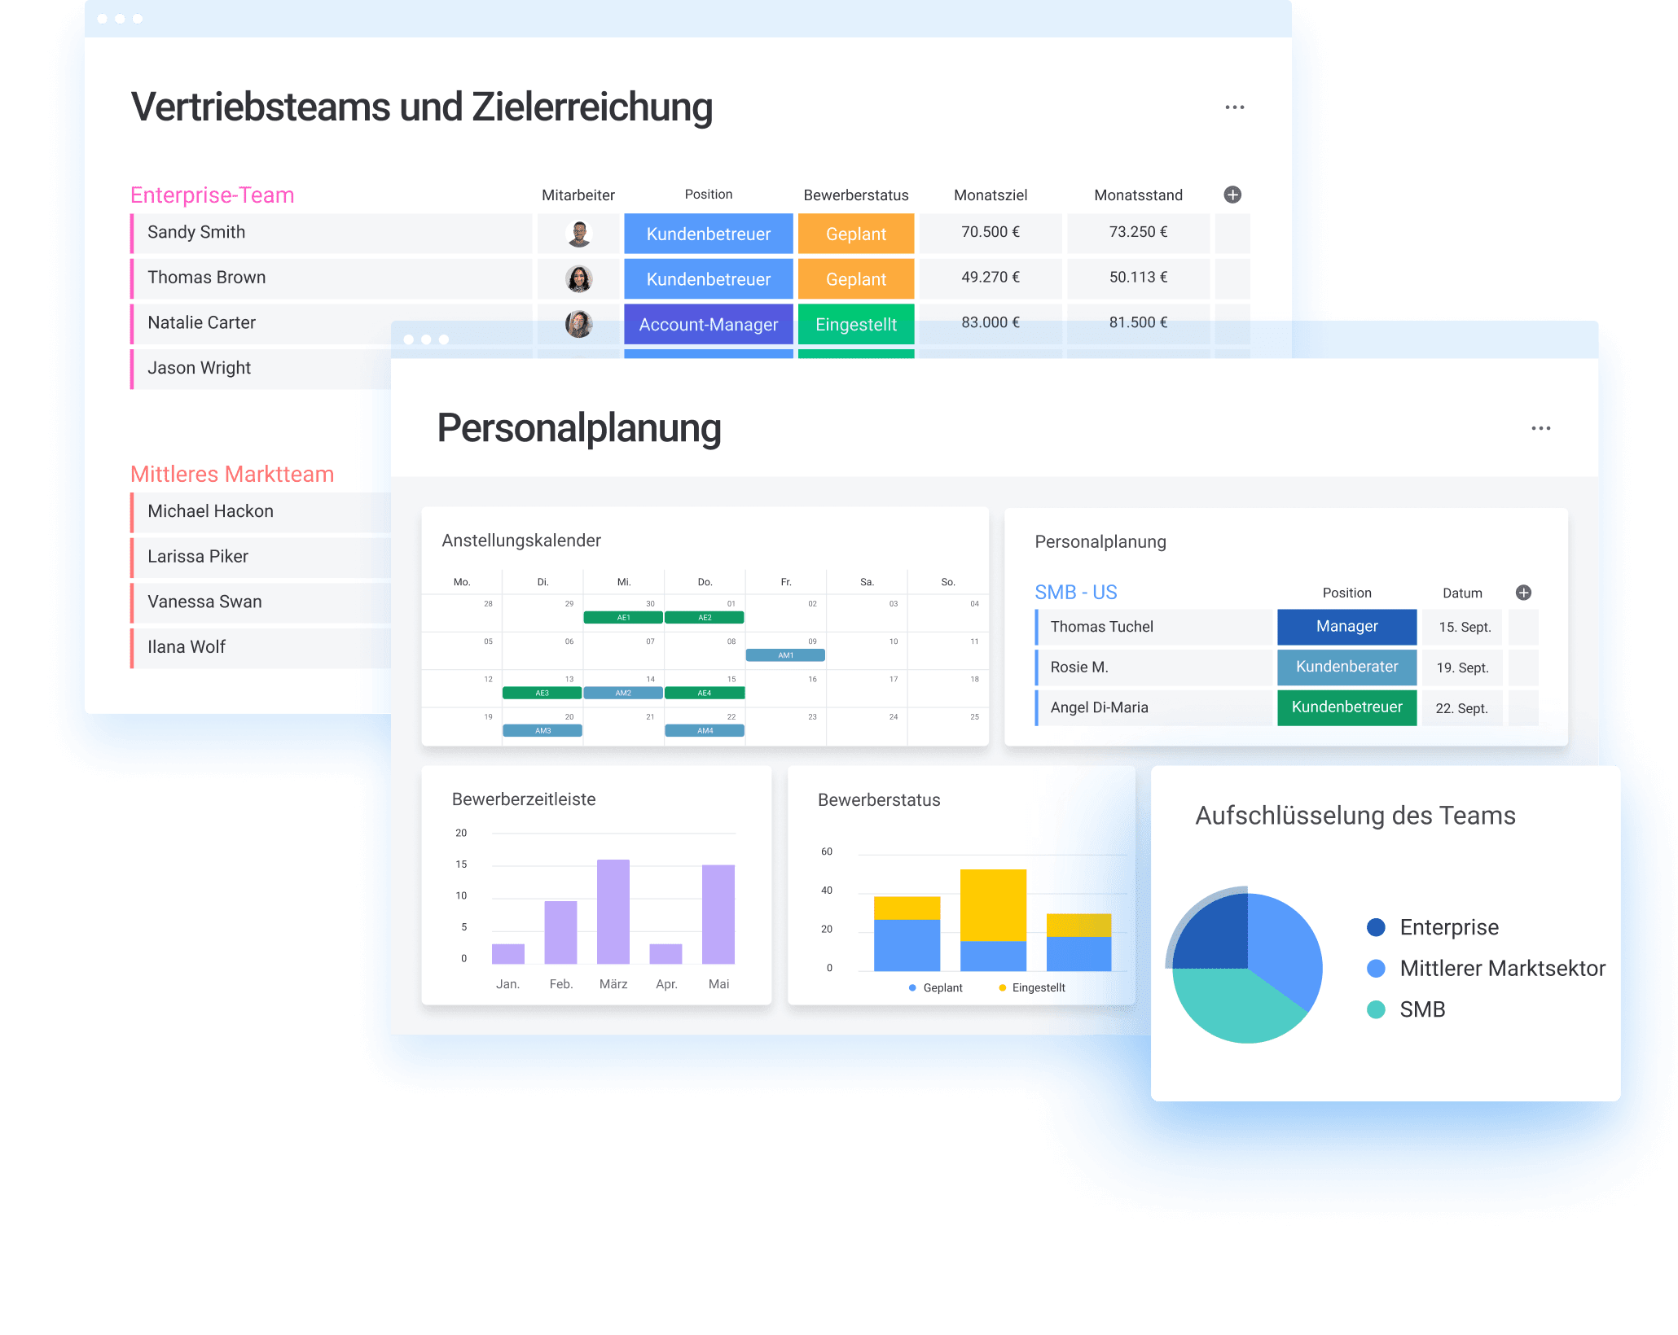The width and height of the screenshot is (1678, 1335).
Task: Select the Enterprise-Team group title
Action: (212, 195)
